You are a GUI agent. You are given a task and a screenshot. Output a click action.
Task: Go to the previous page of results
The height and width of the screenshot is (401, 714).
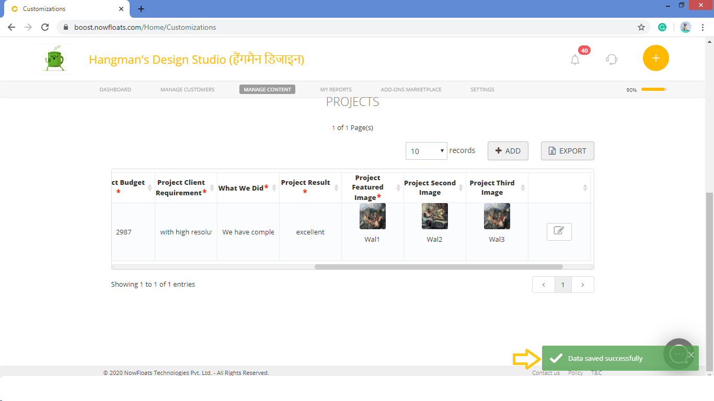(x=544, y=285)
